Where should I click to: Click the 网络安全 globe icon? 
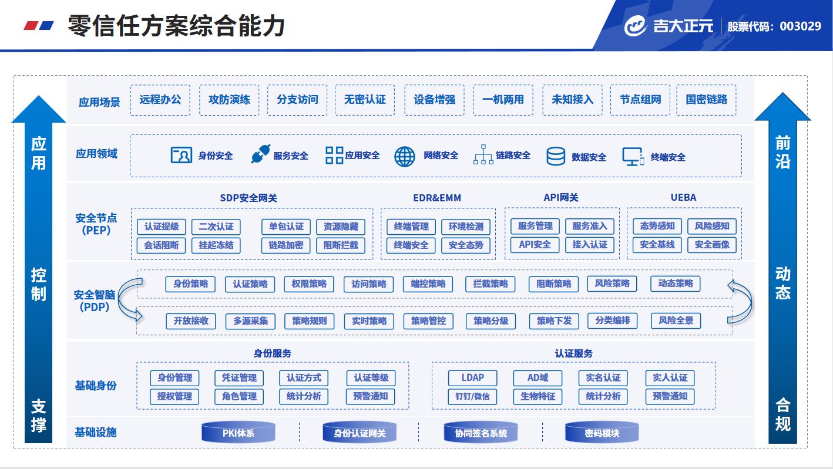tap(405, 156)
